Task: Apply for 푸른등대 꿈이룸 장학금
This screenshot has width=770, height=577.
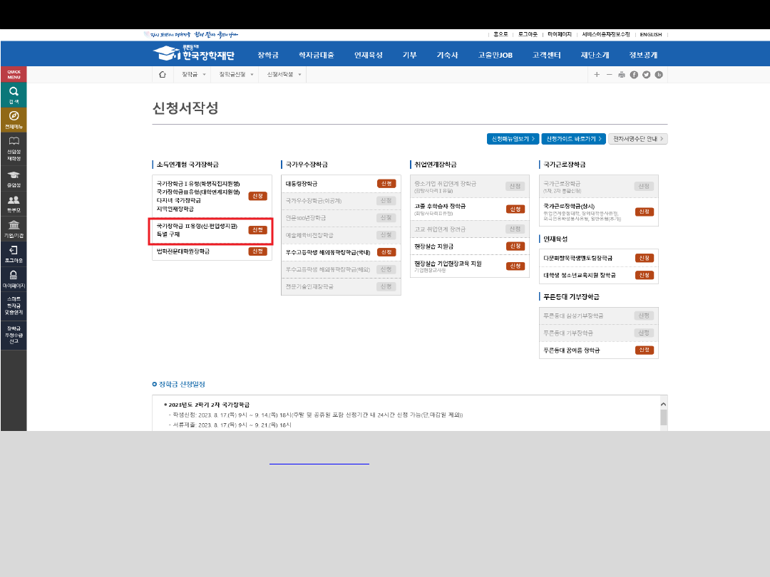Action: pos(645,350)
